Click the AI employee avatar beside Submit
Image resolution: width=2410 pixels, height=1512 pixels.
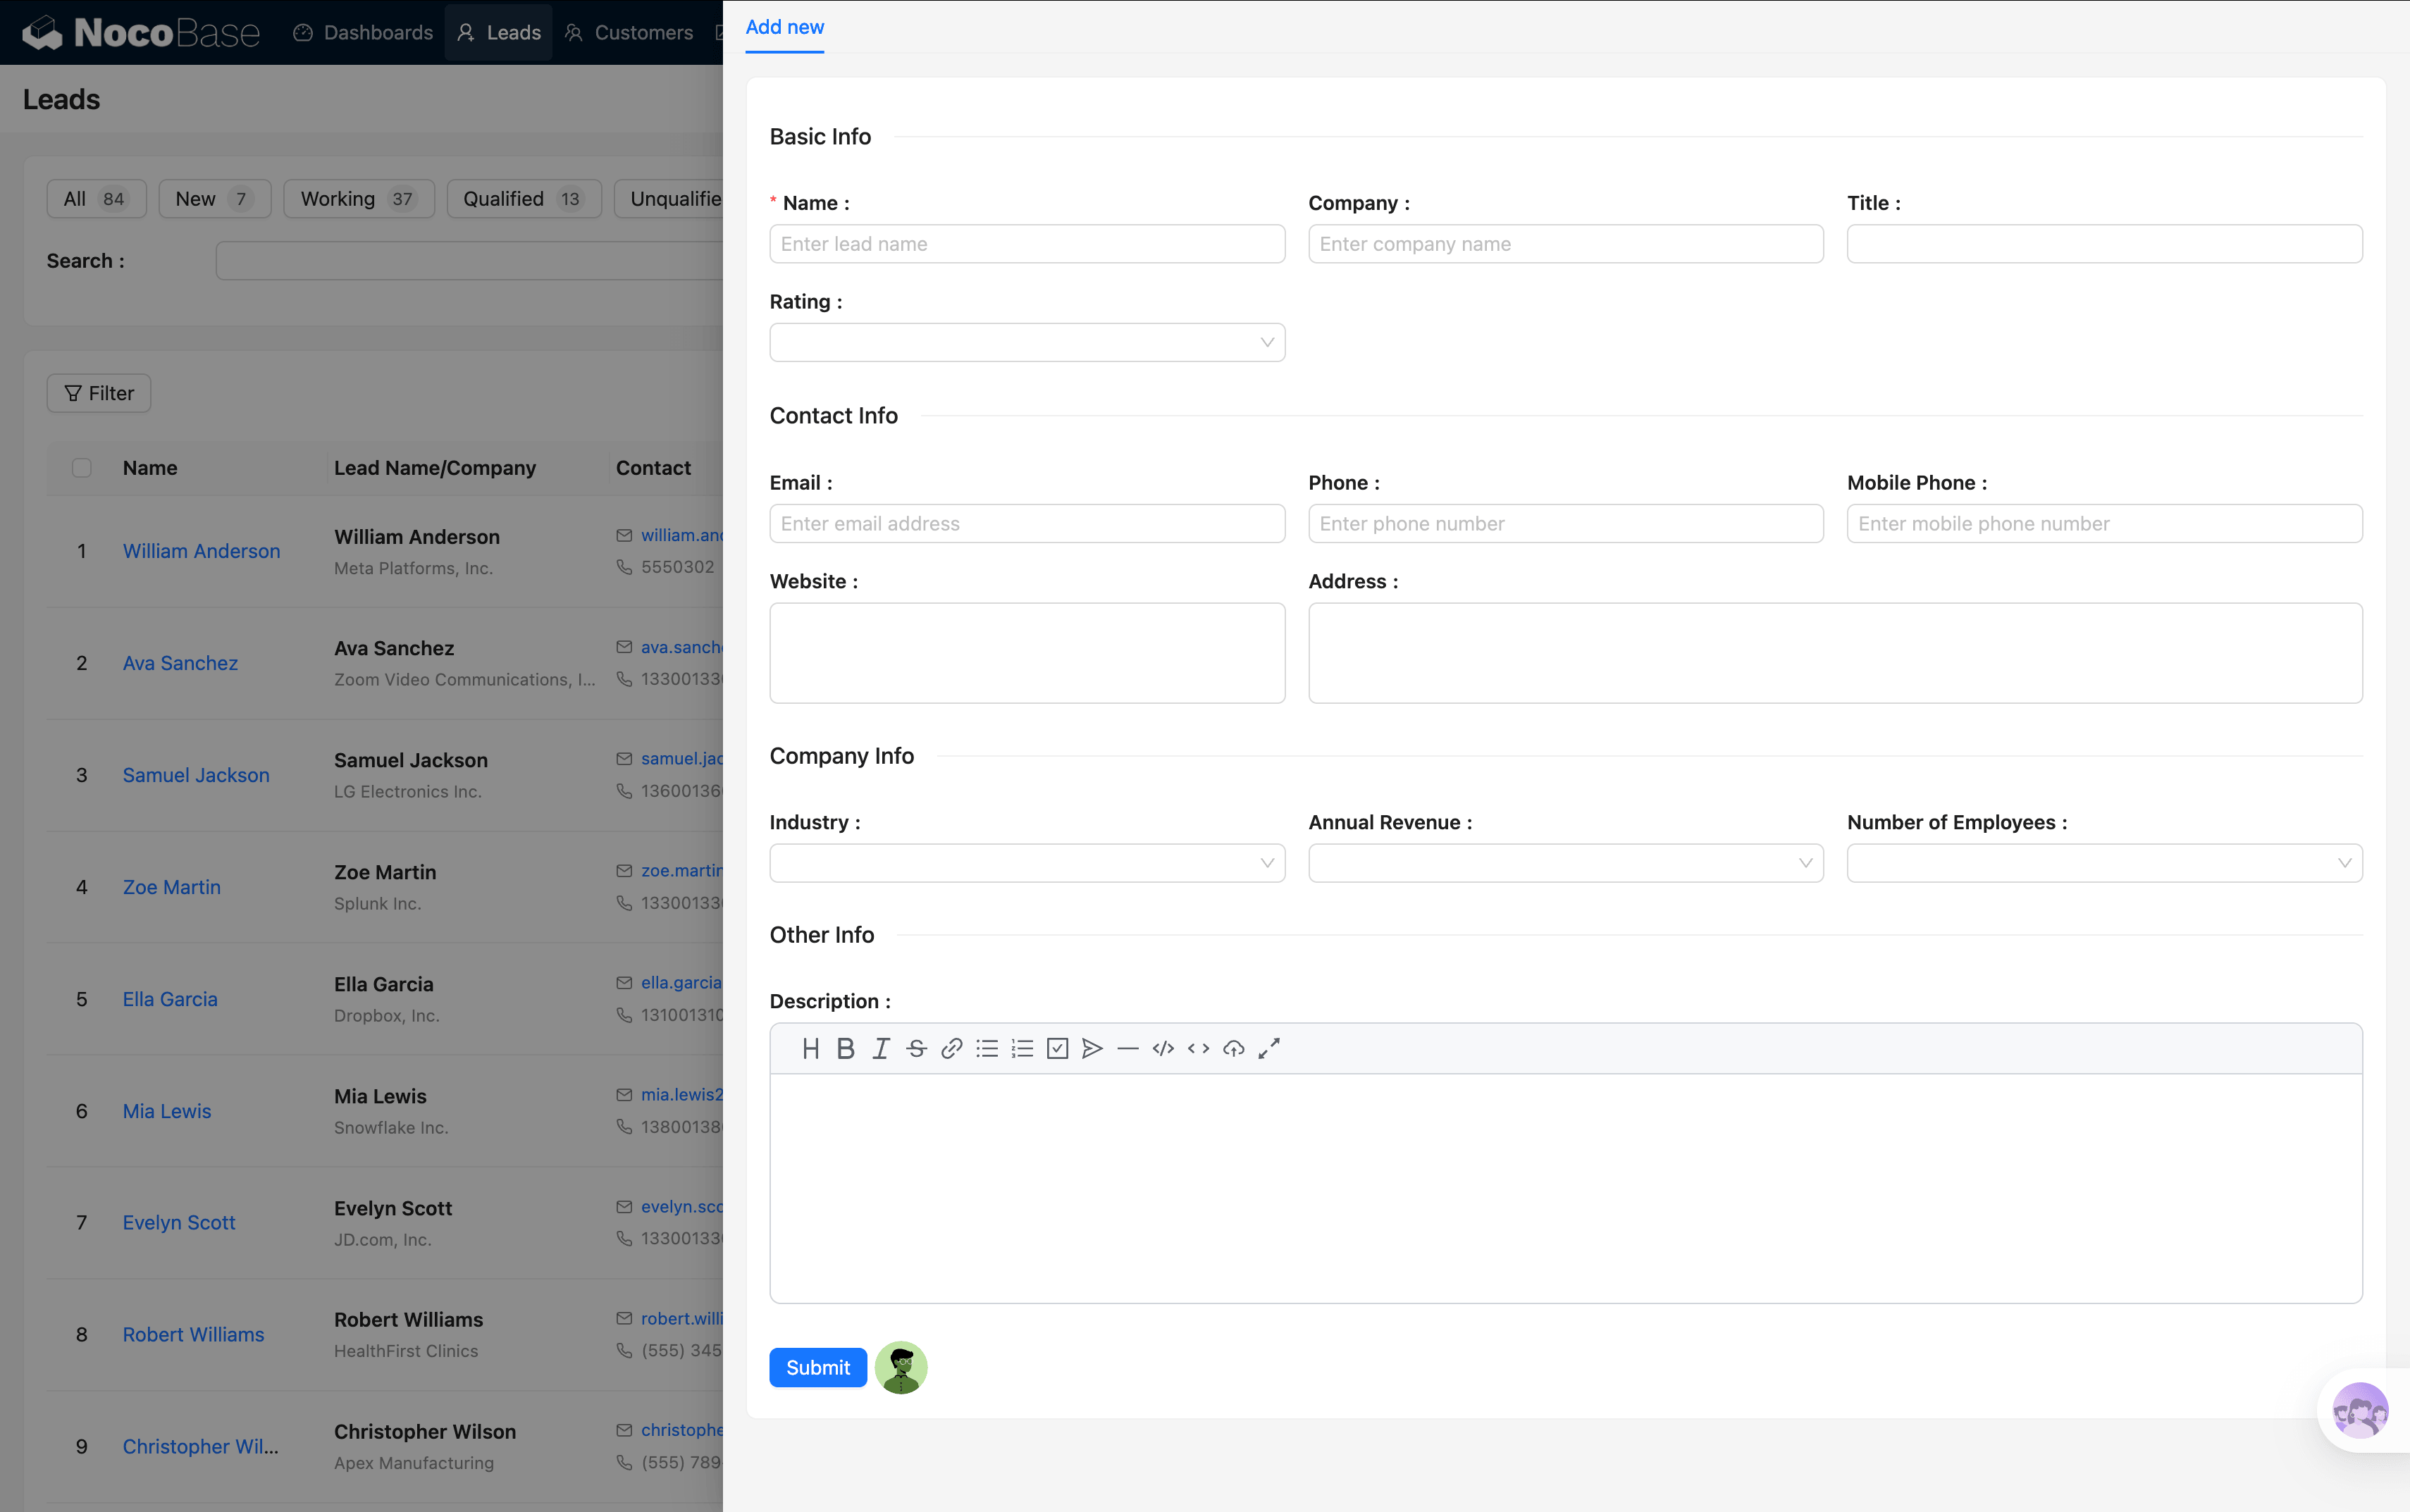tap(901, 1367)
